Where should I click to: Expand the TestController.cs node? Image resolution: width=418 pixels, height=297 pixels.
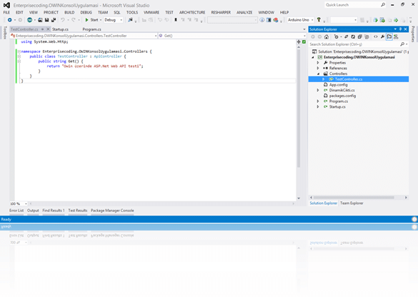(x=324, y=79)
